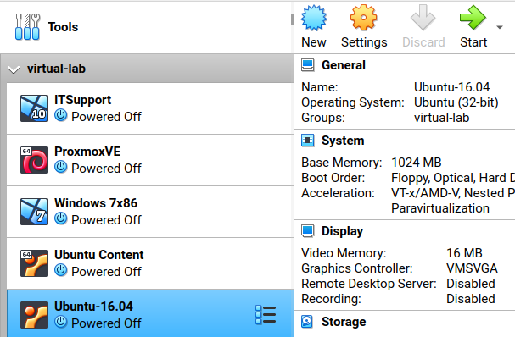Click the Remote Desktop Server Disabled value
The image size is (515, 337).
tap(471, 284)
